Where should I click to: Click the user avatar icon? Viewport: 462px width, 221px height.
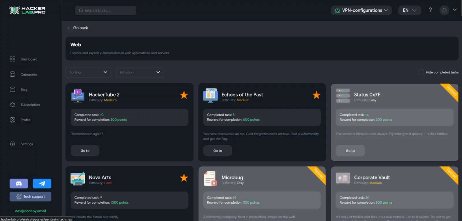pyautogui.click(x=444, y=10)
